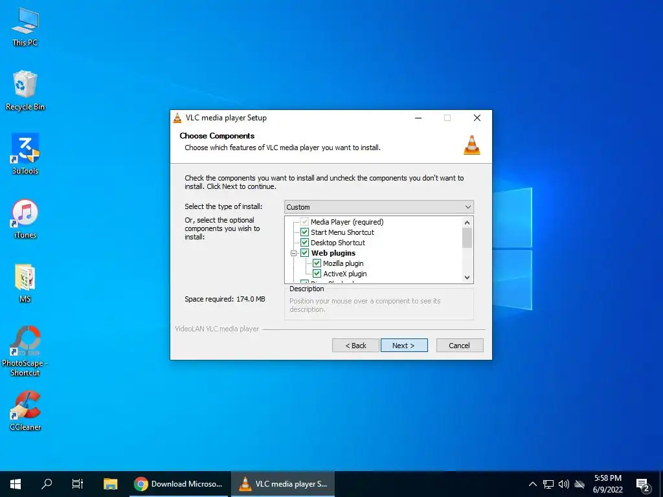
Task: Select the CCleaner desktop shortcut
Action: pos(25,410)
